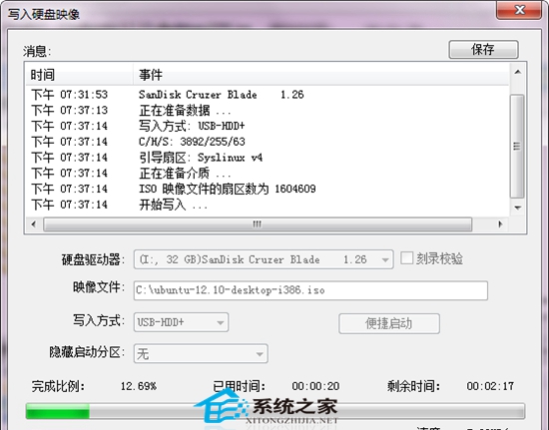The image size is (549, 430).
Task: Click the 便捷启动 button
Action: [389, 323]
